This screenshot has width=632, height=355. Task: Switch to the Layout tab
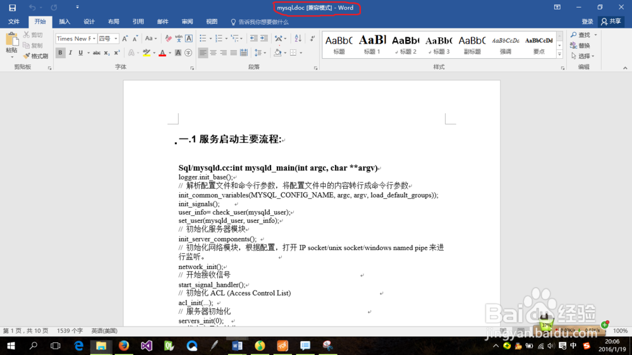pos(113,21)
